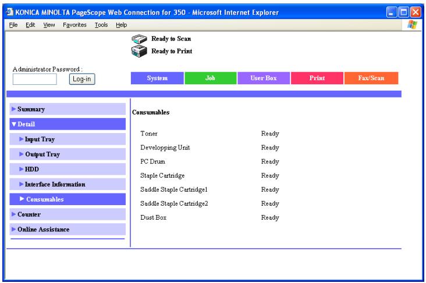Screen dimensions: 426x283
Task: Expand the Summary sidebar item
Action: click(68, 109)
